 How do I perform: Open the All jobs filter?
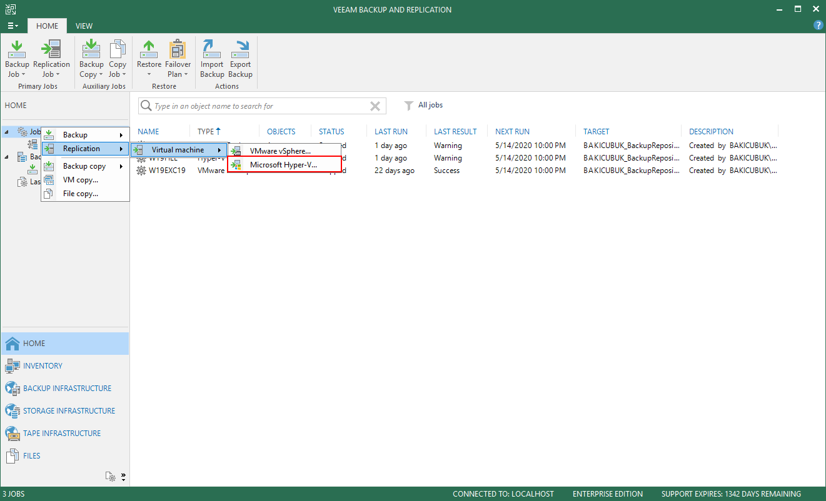pos(423,105)
